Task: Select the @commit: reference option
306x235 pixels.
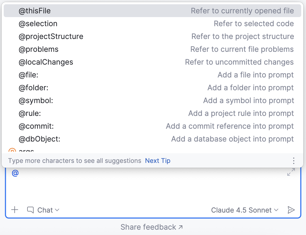Action: click(36, 126)
